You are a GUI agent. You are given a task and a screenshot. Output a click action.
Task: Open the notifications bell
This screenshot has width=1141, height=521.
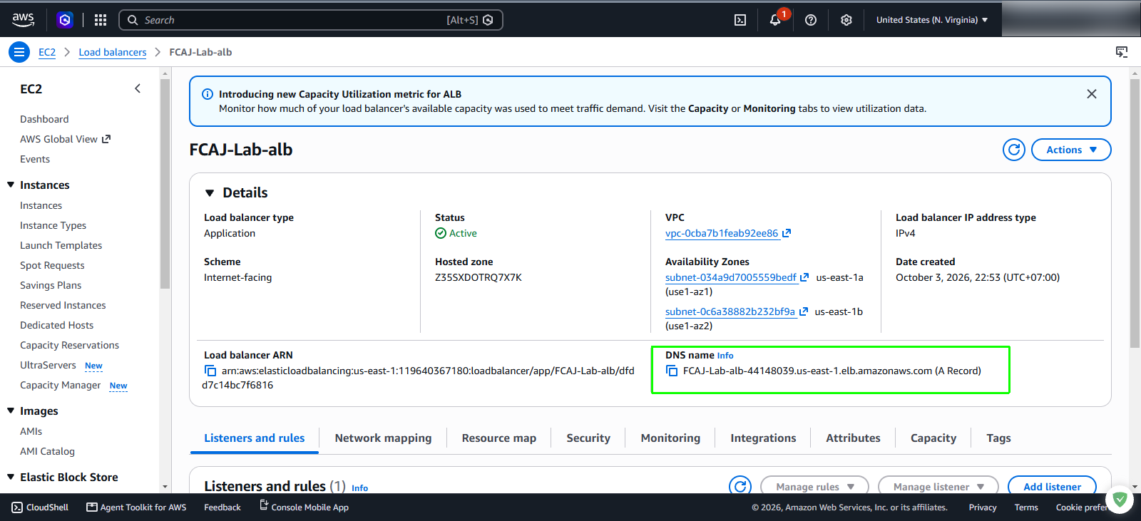[775, 20]
